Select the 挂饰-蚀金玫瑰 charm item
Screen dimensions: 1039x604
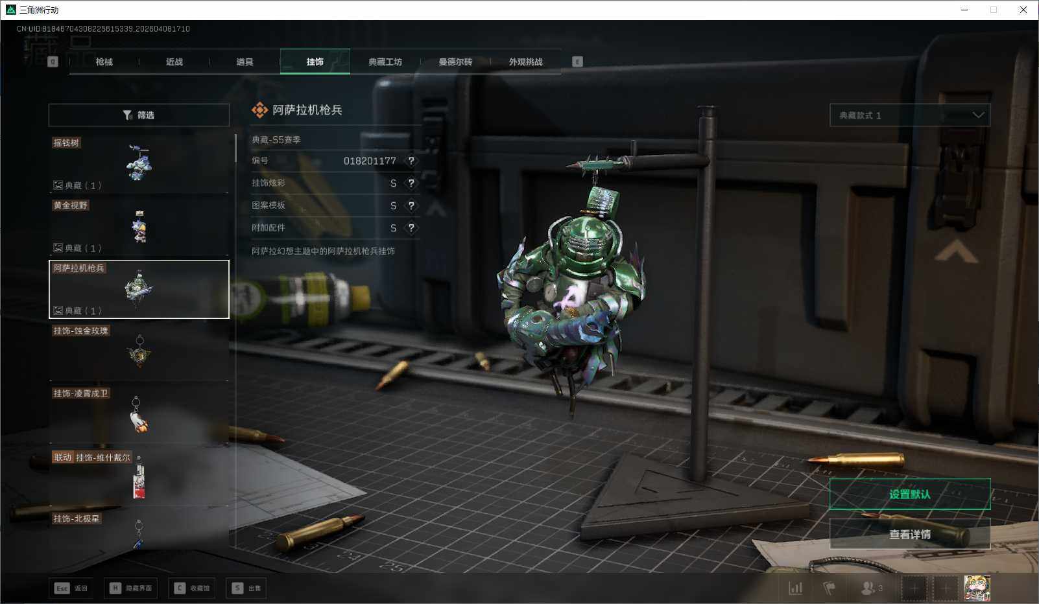[139, 351]
